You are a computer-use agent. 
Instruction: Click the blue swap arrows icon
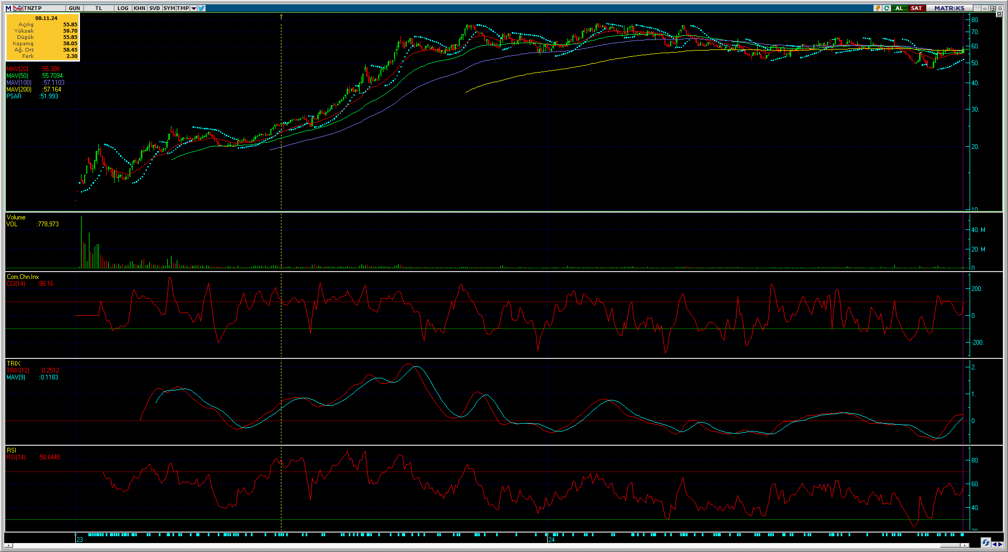(x=985, y=543)
